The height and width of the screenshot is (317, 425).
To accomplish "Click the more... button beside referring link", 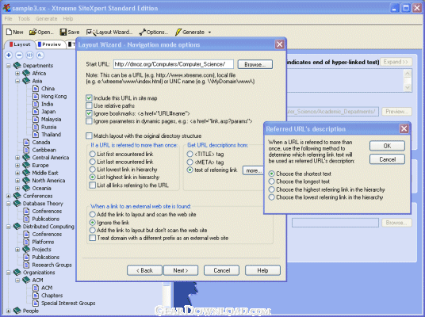I will [254, 170].
